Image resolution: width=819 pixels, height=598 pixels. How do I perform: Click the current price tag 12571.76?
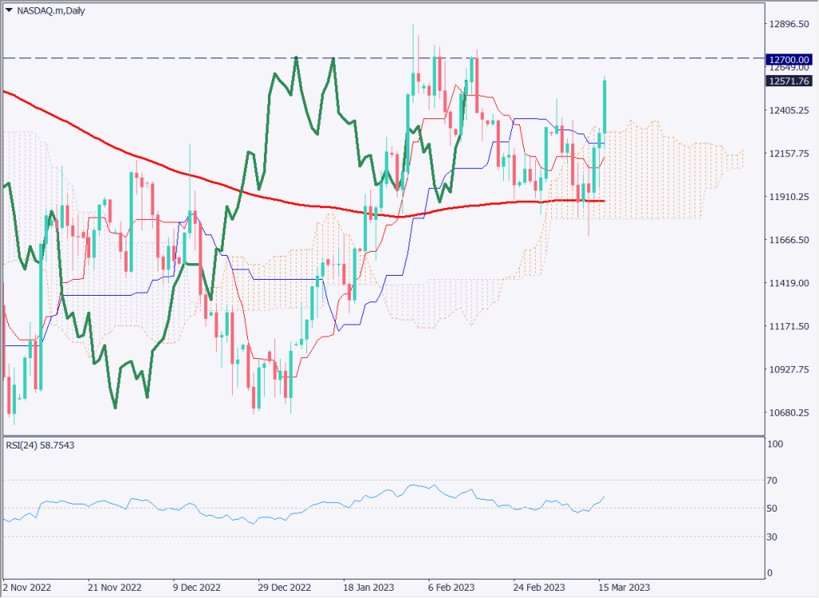(x=788, y=82)
